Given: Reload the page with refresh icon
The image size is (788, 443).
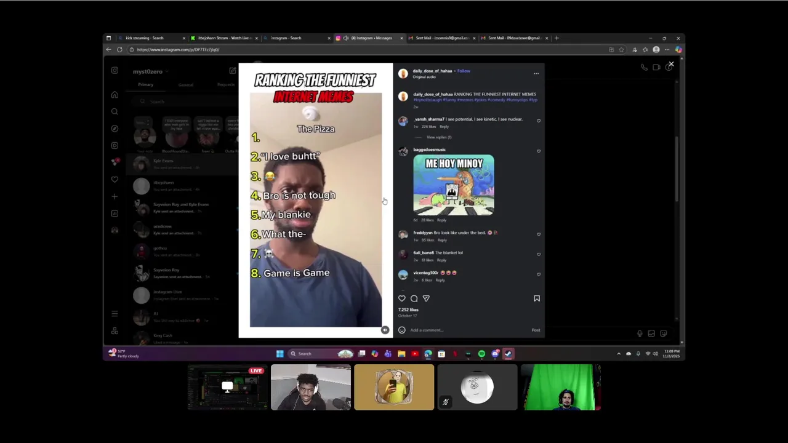Looking at the screenshot, I should click(119, 50).
